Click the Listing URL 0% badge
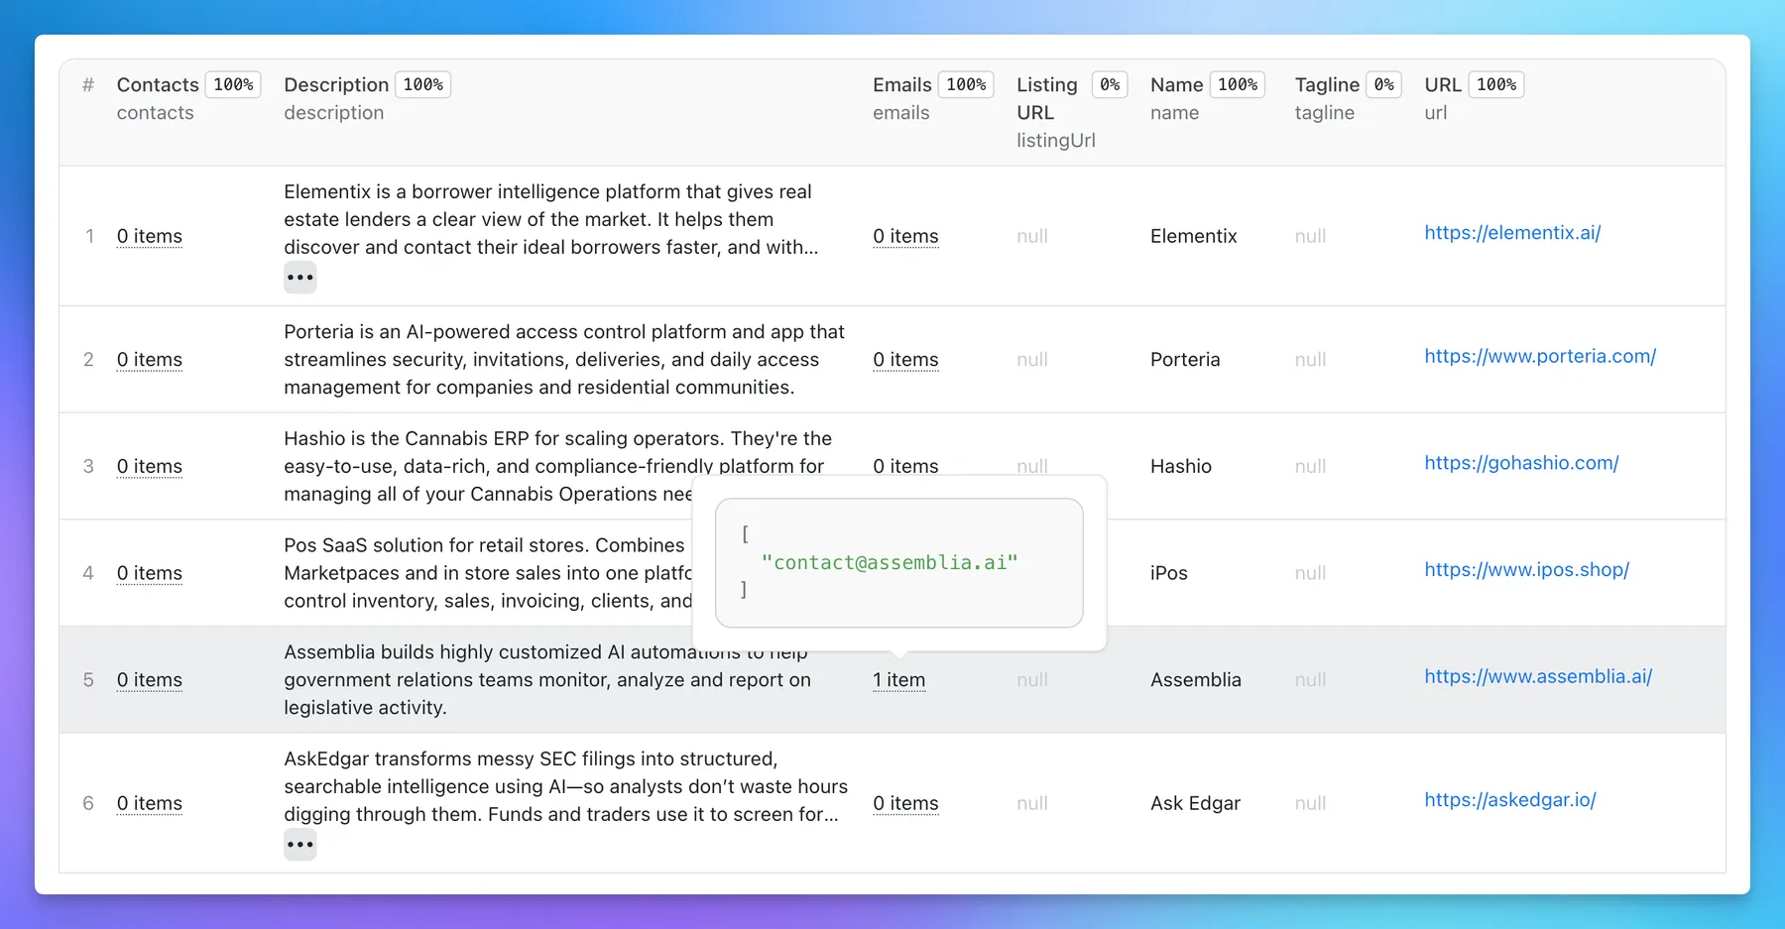Screen dimensions: 1785x929 tap(1109, 85)
